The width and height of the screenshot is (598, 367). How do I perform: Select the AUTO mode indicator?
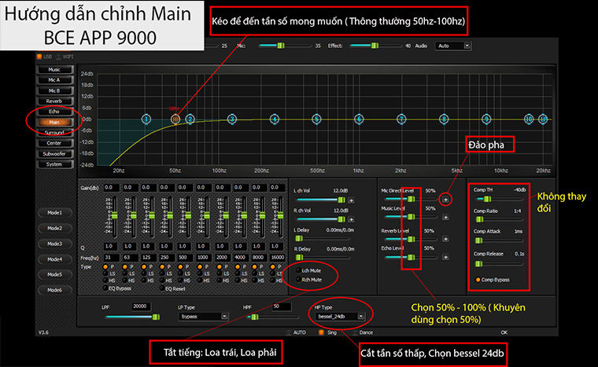[289, 332]
